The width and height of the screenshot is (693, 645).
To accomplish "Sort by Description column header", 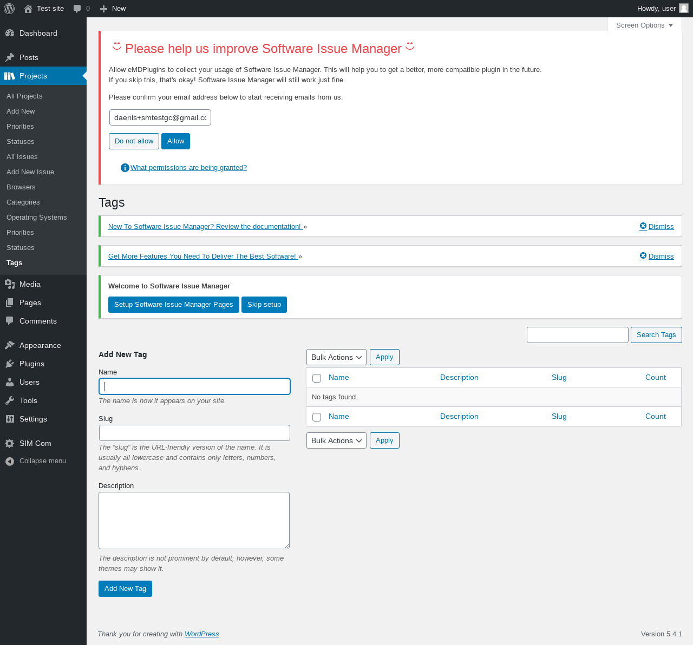I will [x=459, y=378].
